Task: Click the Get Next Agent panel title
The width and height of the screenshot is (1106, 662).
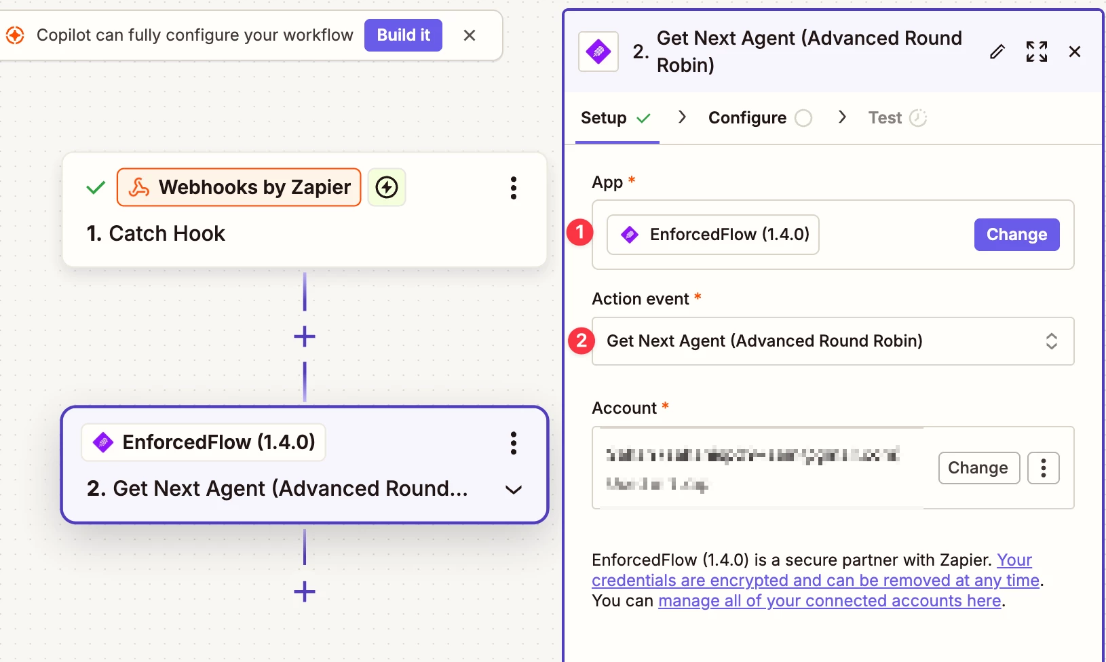Action: (809, 52)
